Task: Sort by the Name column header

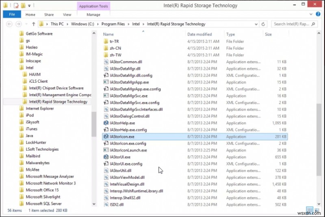Action: 108,34
